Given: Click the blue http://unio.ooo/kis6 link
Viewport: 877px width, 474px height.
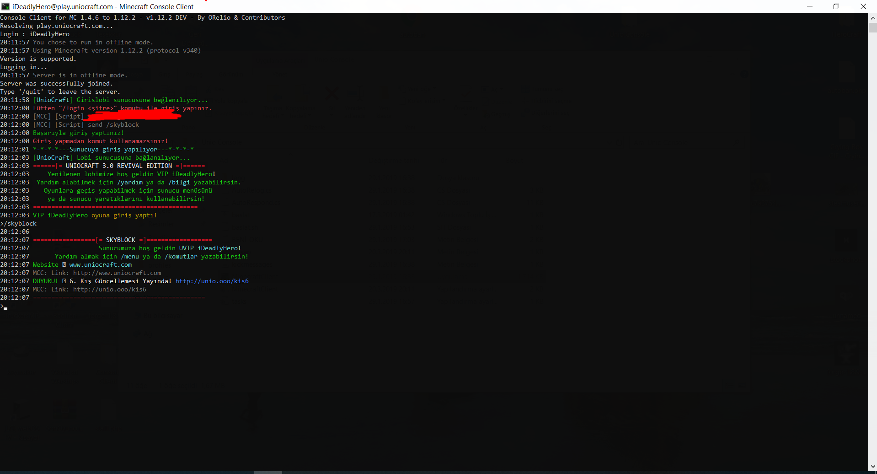Looking at the screenshot, I should [212, 281].
